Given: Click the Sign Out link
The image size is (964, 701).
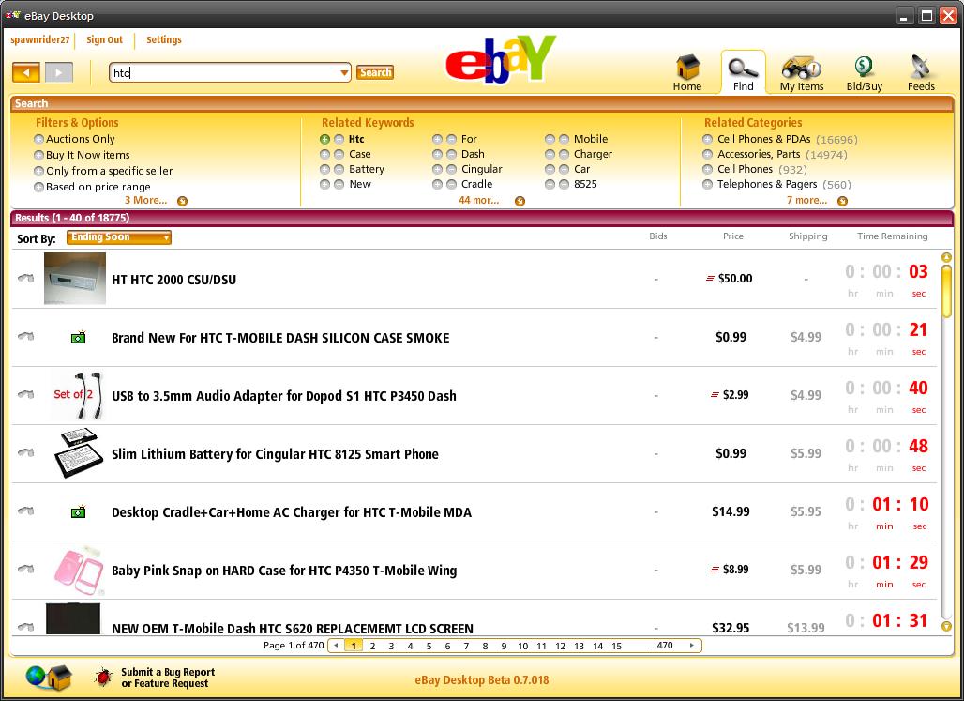Looking at the screenshot, I should coord(104,40).
